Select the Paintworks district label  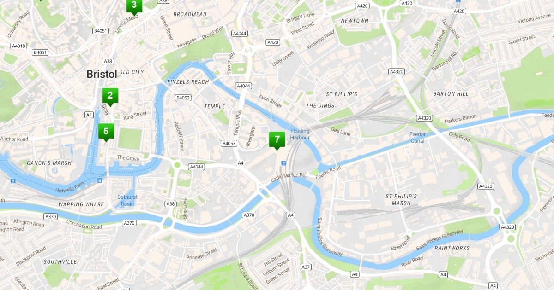(x=452, y=248)
